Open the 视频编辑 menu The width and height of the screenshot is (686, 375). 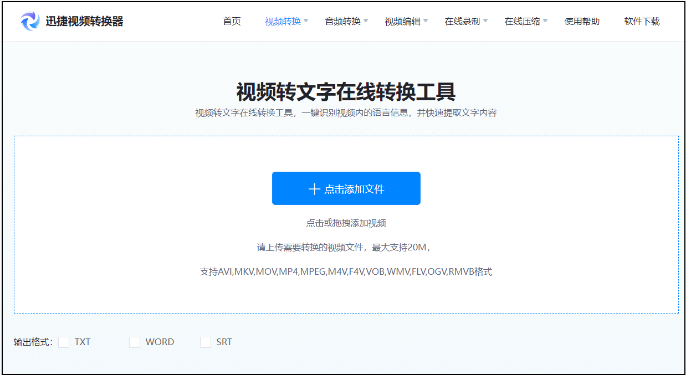click(402, 22)
